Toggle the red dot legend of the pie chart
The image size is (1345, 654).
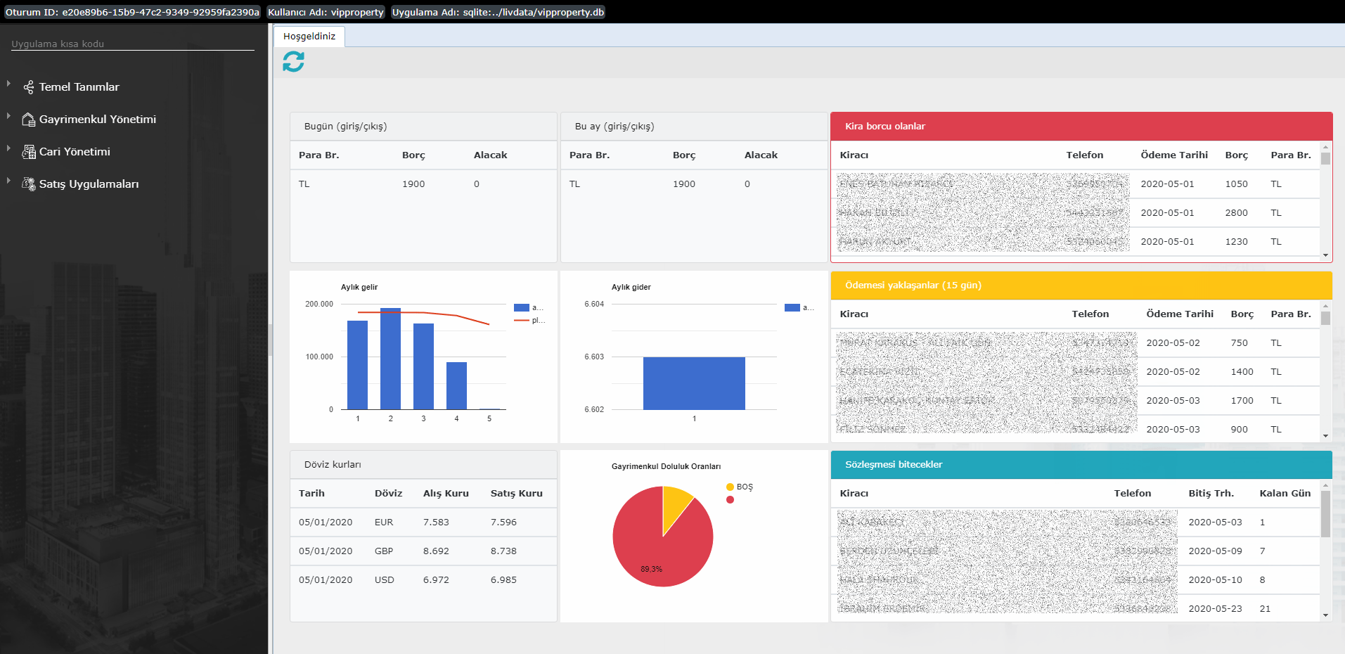[730, 500]
